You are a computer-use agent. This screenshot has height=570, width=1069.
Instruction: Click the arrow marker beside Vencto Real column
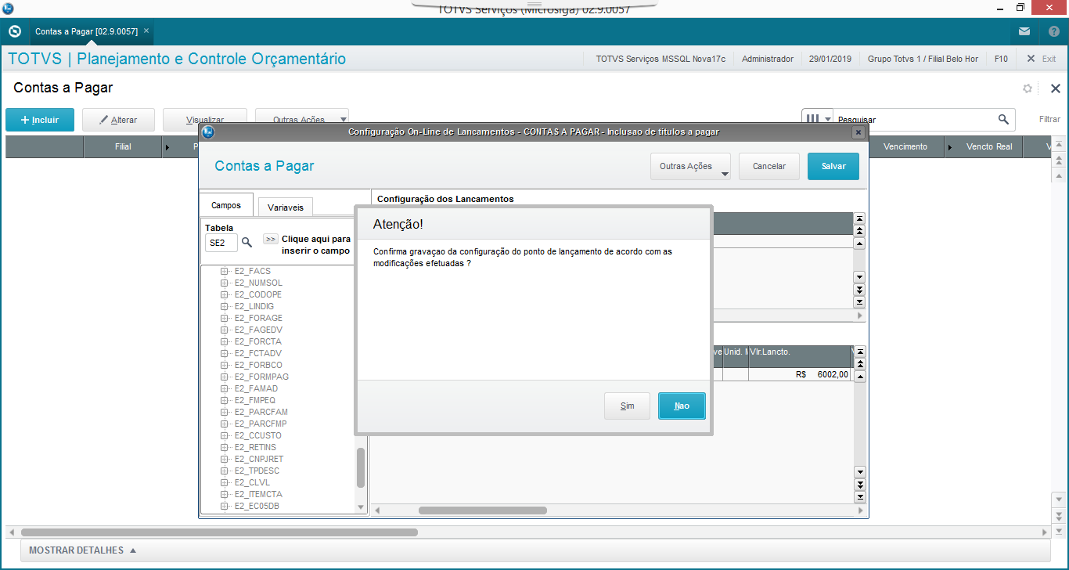[x=950, y=147]
